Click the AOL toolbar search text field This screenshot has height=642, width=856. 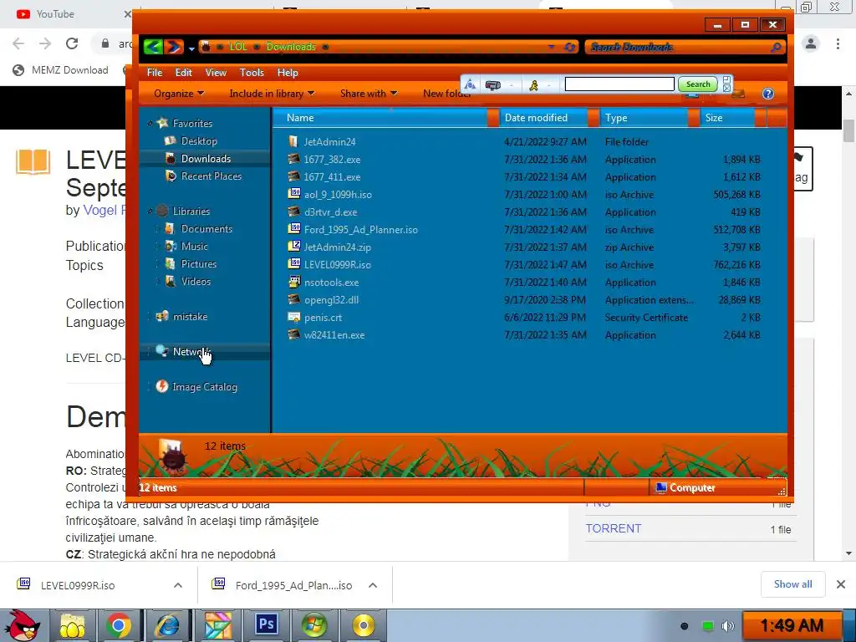[x=619, y=84]
